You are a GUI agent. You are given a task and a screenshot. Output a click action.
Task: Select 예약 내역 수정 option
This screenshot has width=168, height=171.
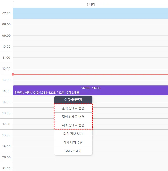click(73, 142)
